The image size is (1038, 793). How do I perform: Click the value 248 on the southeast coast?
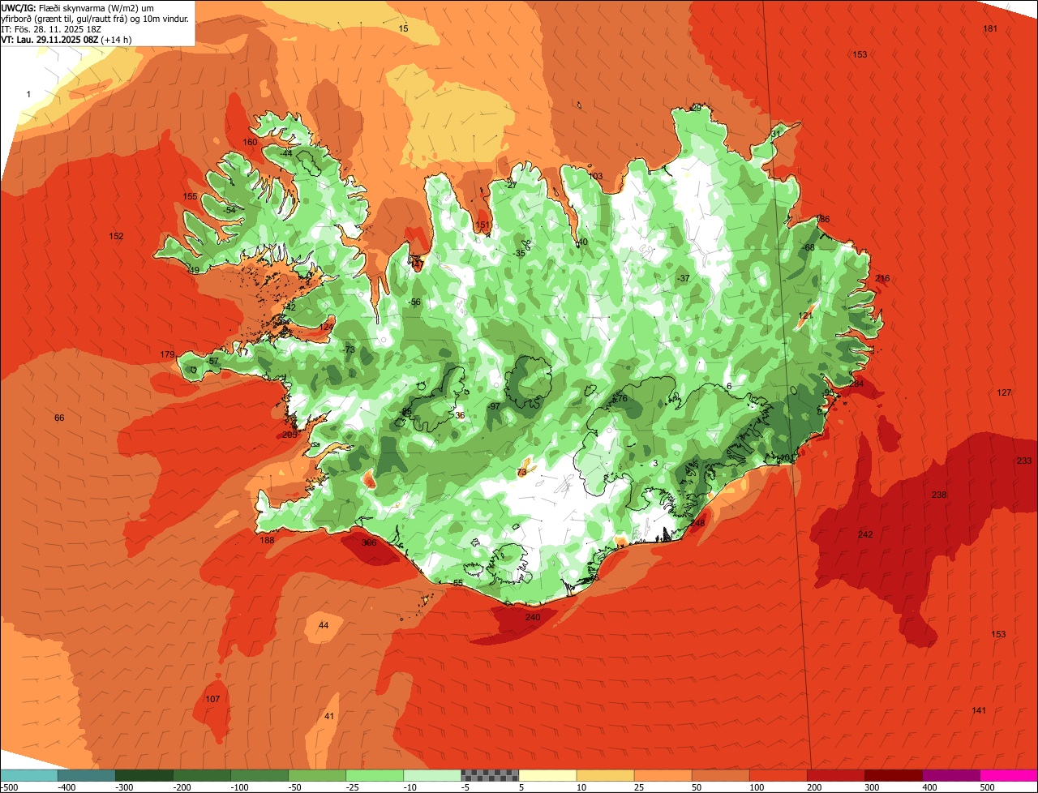pos(697,523)
